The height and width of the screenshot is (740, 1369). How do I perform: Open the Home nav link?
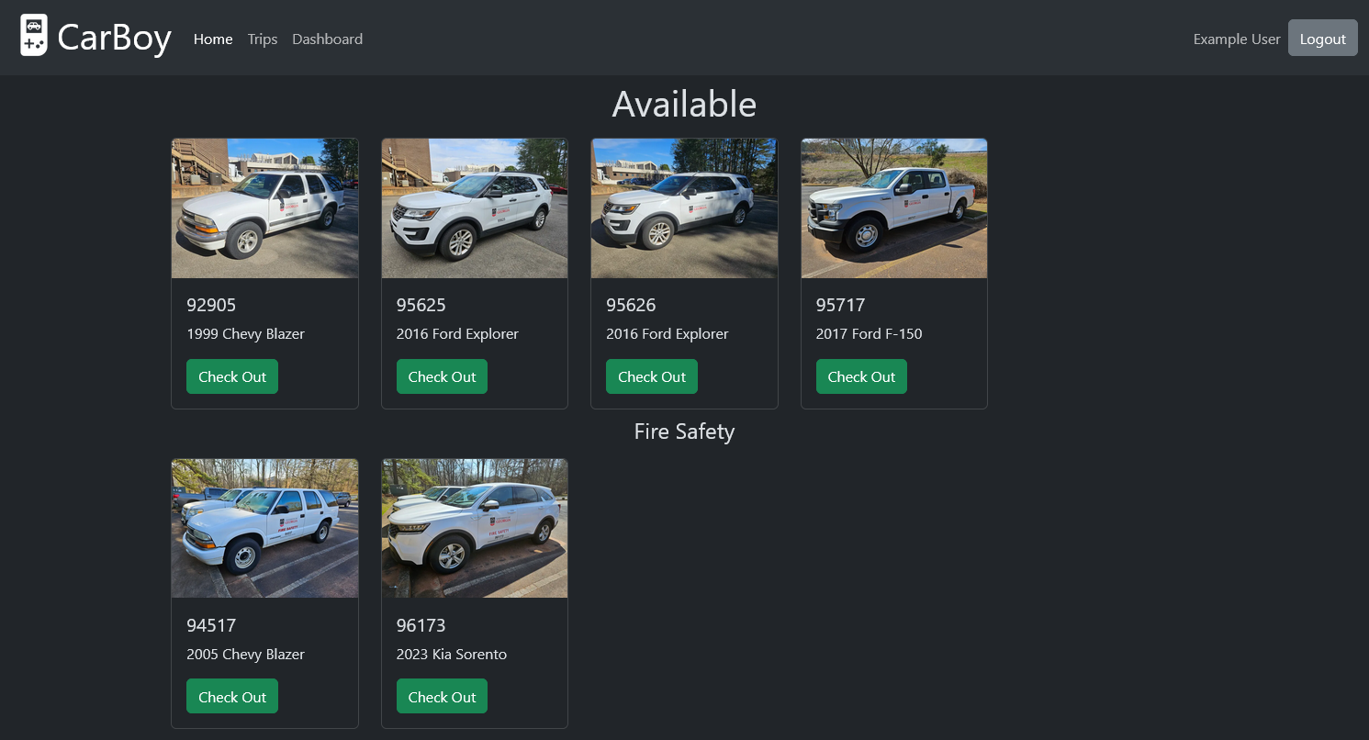(x=213, y=39)
